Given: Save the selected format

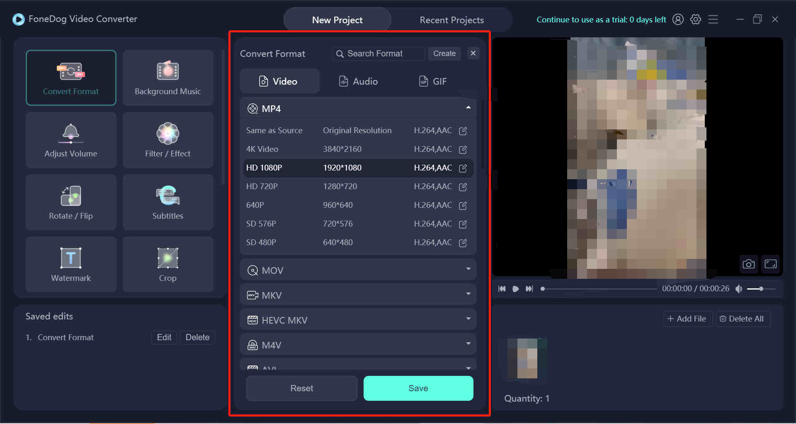Looking at the screenshot, I should pyautogui.click(x=418, y=388).
